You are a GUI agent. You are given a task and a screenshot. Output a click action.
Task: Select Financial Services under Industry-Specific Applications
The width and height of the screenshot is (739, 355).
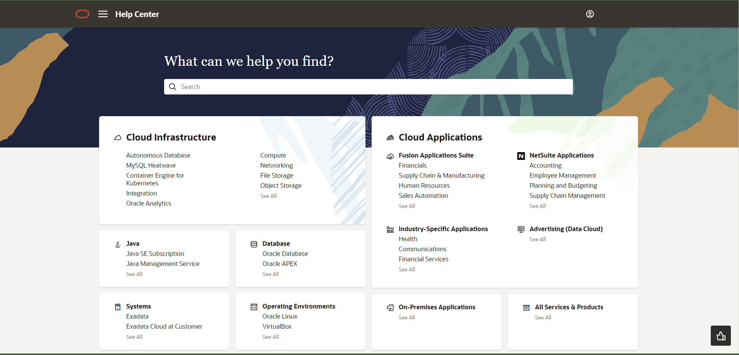tap(423, 259)
